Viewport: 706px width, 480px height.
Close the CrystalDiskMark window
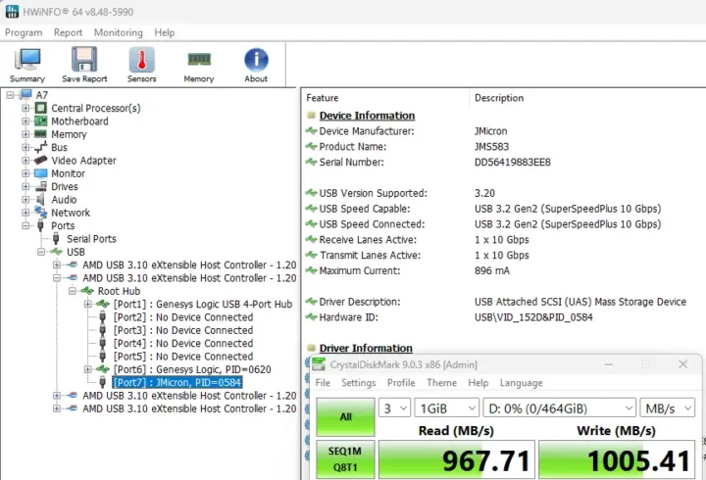tap(682, 364)
